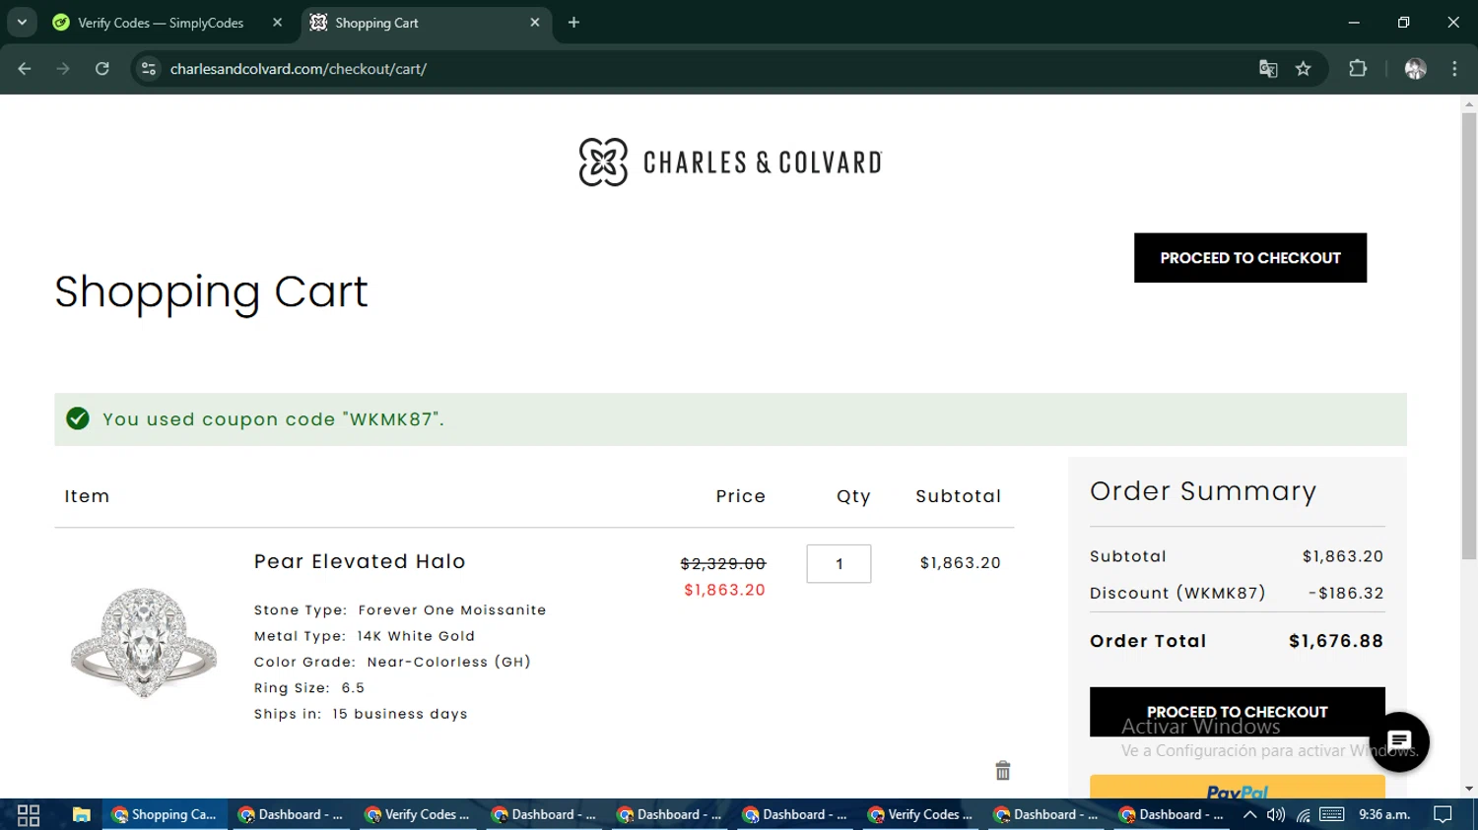The image size is (1478, 830).
Task: Click the Price column header
Action: (741, 496)
